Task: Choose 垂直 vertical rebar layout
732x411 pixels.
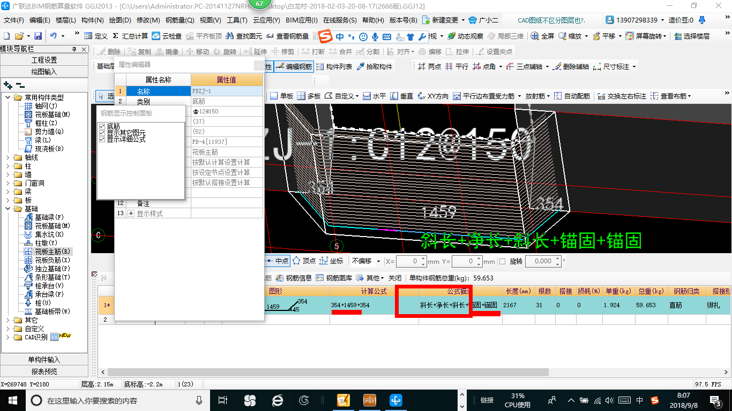Action: tap(401, 96)
